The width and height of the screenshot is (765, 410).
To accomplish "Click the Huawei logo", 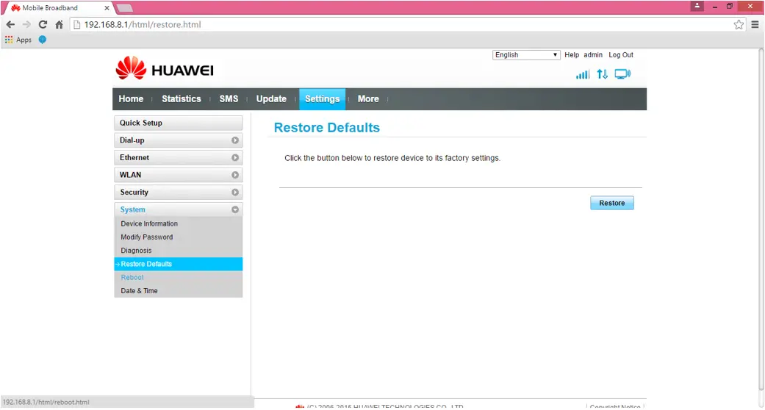I will point(165,68).
